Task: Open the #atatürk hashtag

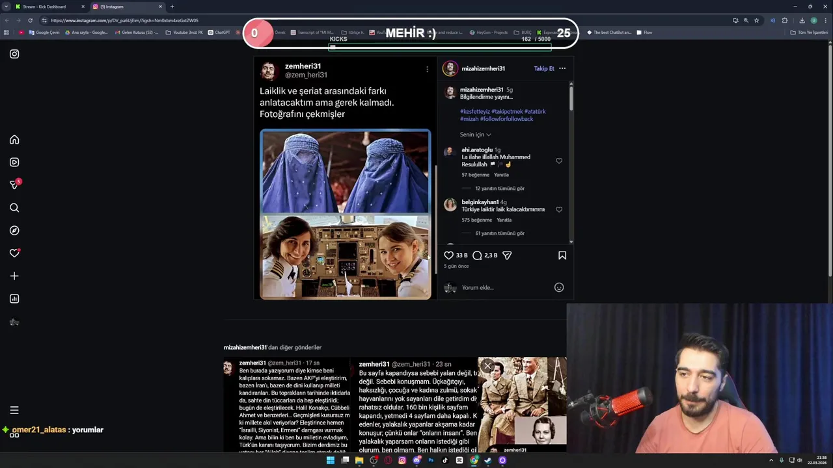Action: tap(535, 112)
